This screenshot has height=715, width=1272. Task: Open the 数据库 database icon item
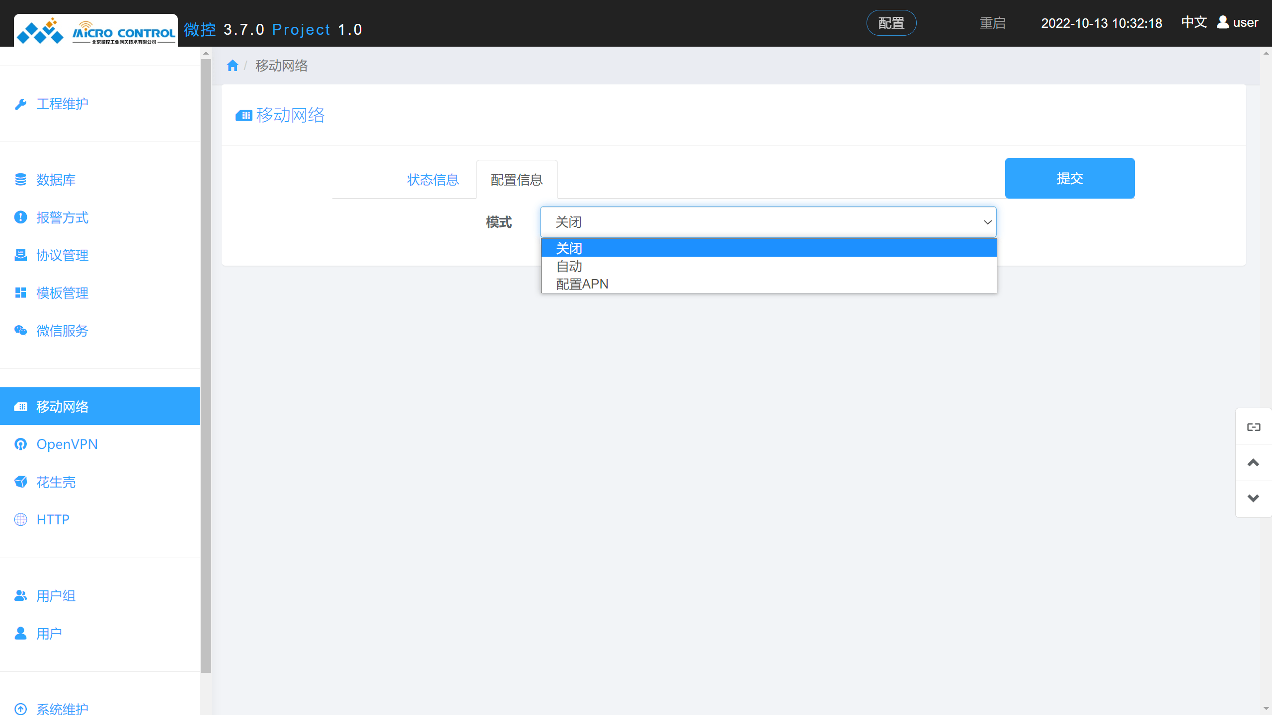coord(20,180)
